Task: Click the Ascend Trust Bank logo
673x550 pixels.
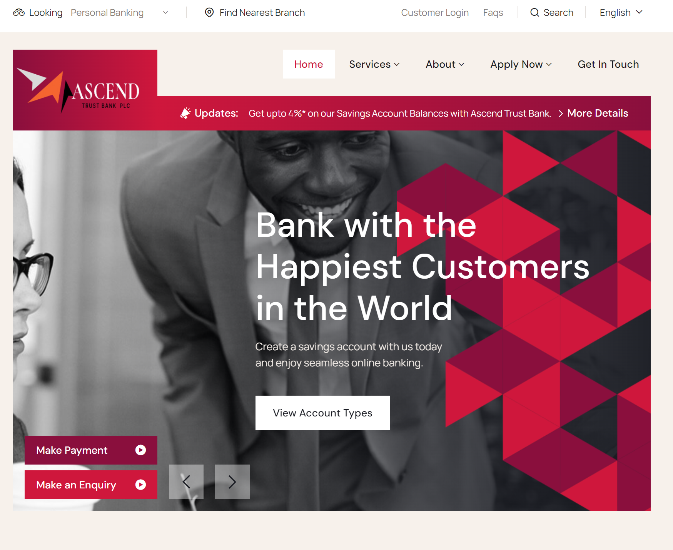Action: [85, 90]
